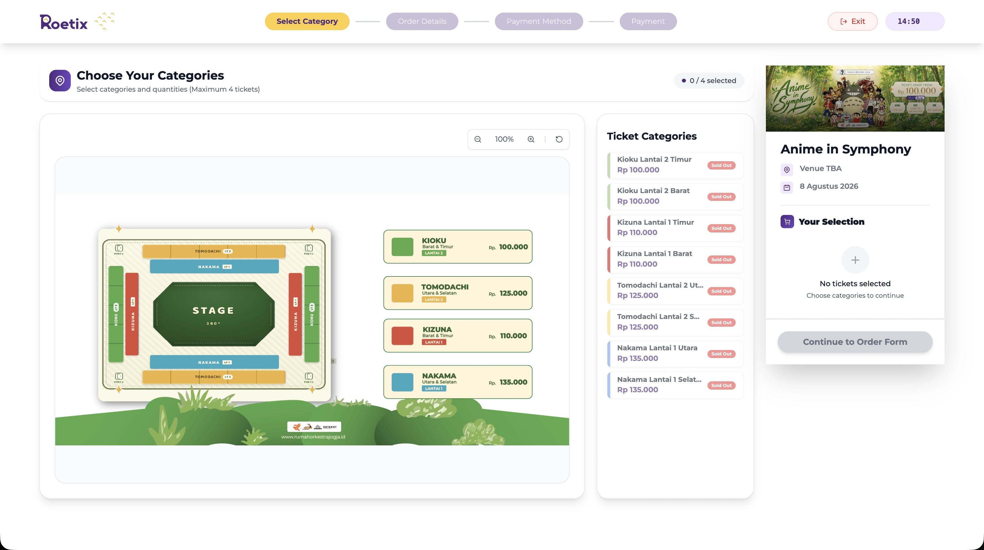Go to the final Payment step

point(648,21)
